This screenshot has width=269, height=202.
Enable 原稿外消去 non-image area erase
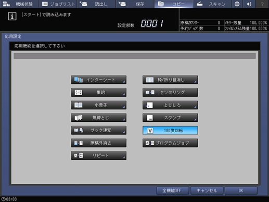tap(99, 143)
